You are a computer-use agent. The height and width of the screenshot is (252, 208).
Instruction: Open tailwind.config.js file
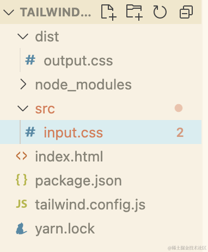point(90,205)
